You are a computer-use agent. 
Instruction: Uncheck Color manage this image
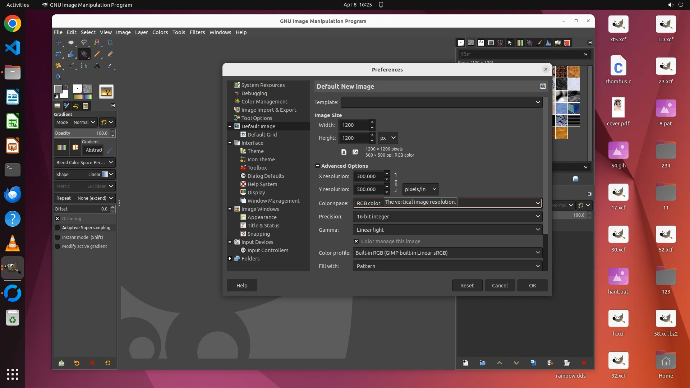[x=356, y=241]
